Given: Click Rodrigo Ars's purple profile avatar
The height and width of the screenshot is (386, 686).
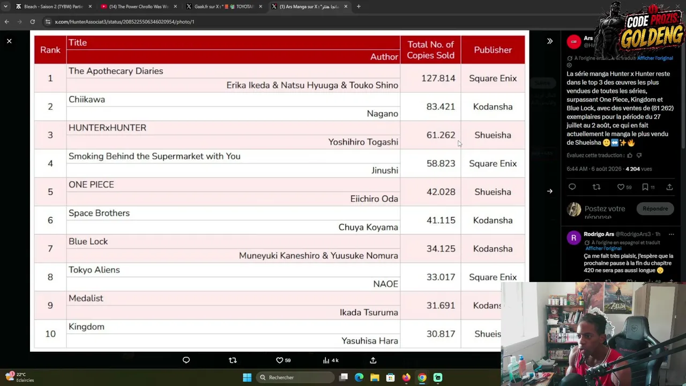Looking at the screenshot, I should pyautogui.click(x=573, y=237).
